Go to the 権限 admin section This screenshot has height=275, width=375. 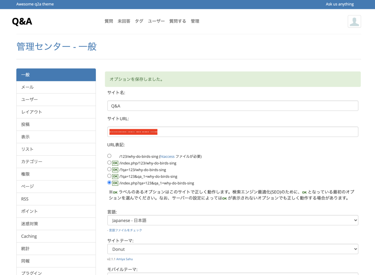[56, 174]
